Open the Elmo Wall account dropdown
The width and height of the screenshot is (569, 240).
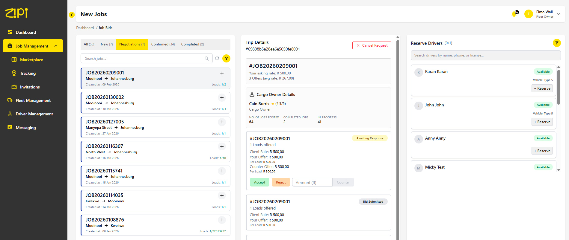(559, 14)
